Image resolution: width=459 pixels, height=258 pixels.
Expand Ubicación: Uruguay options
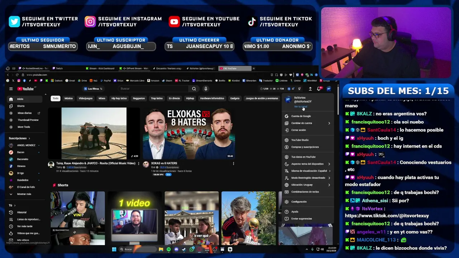click(x=308, y=185)
